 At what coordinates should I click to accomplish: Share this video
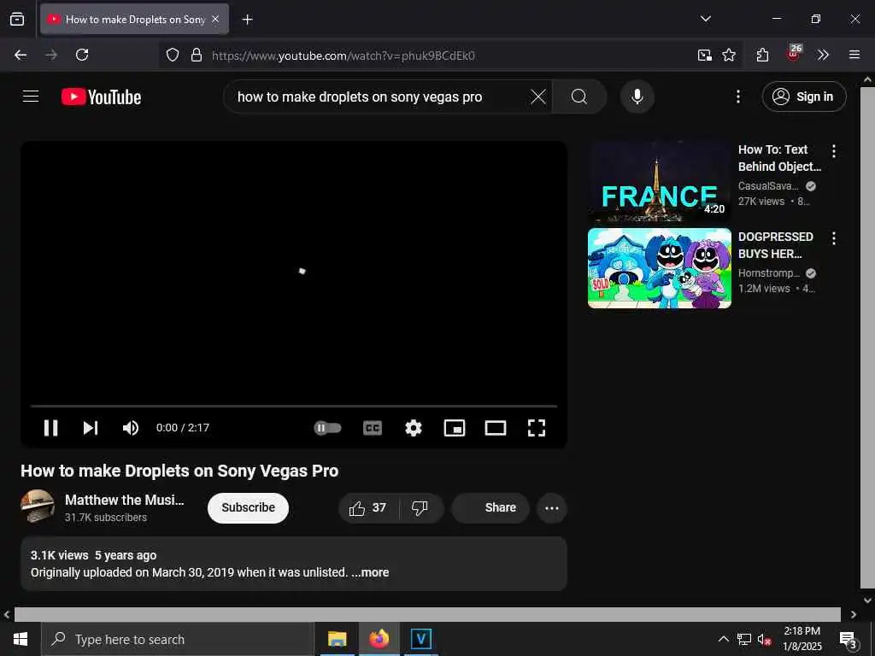490,507
